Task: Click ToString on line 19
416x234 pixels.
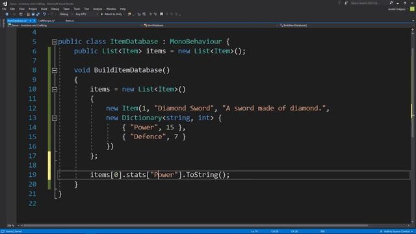Action: (x=201, y=175)
